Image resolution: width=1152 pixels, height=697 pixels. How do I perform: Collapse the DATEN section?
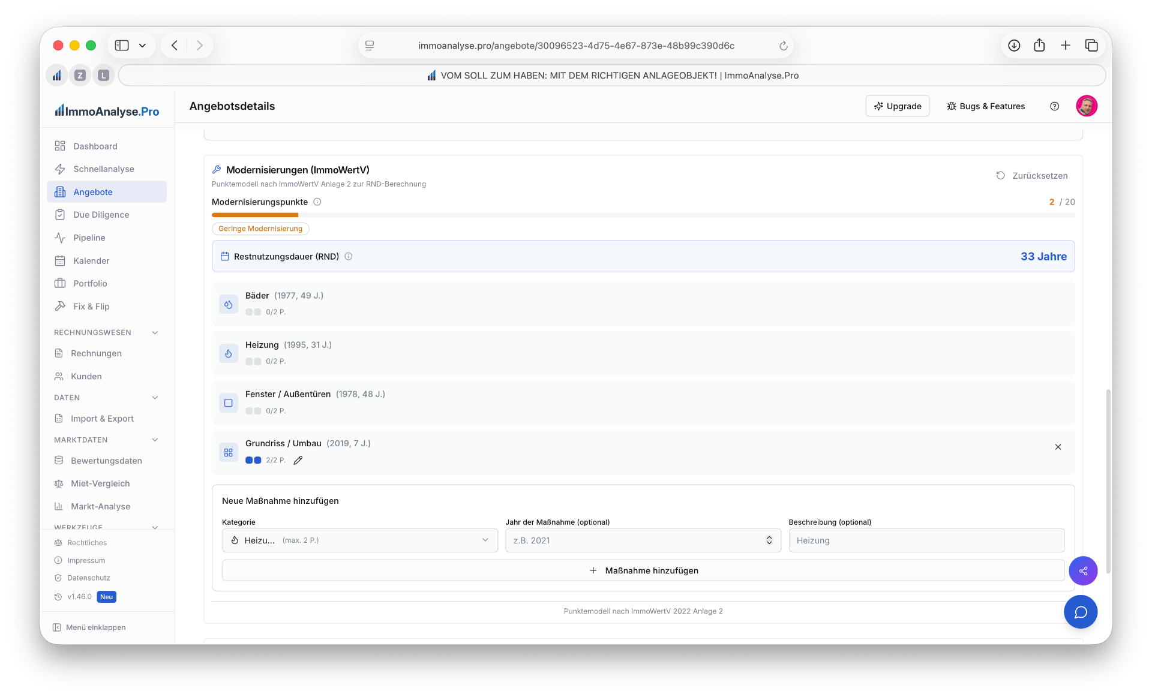[155, 398]
